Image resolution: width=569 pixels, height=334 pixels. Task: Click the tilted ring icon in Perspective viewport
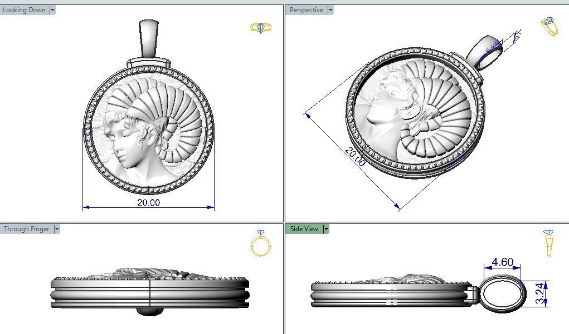point(549,26)
